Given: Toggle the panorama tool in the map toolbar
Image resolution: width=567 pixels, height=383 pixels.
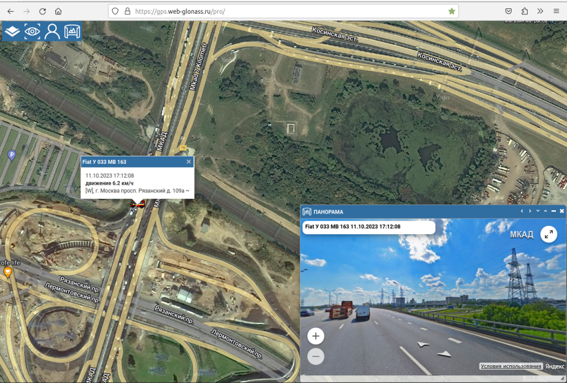Looking at the screenshot, I should (x=72, y=32).
